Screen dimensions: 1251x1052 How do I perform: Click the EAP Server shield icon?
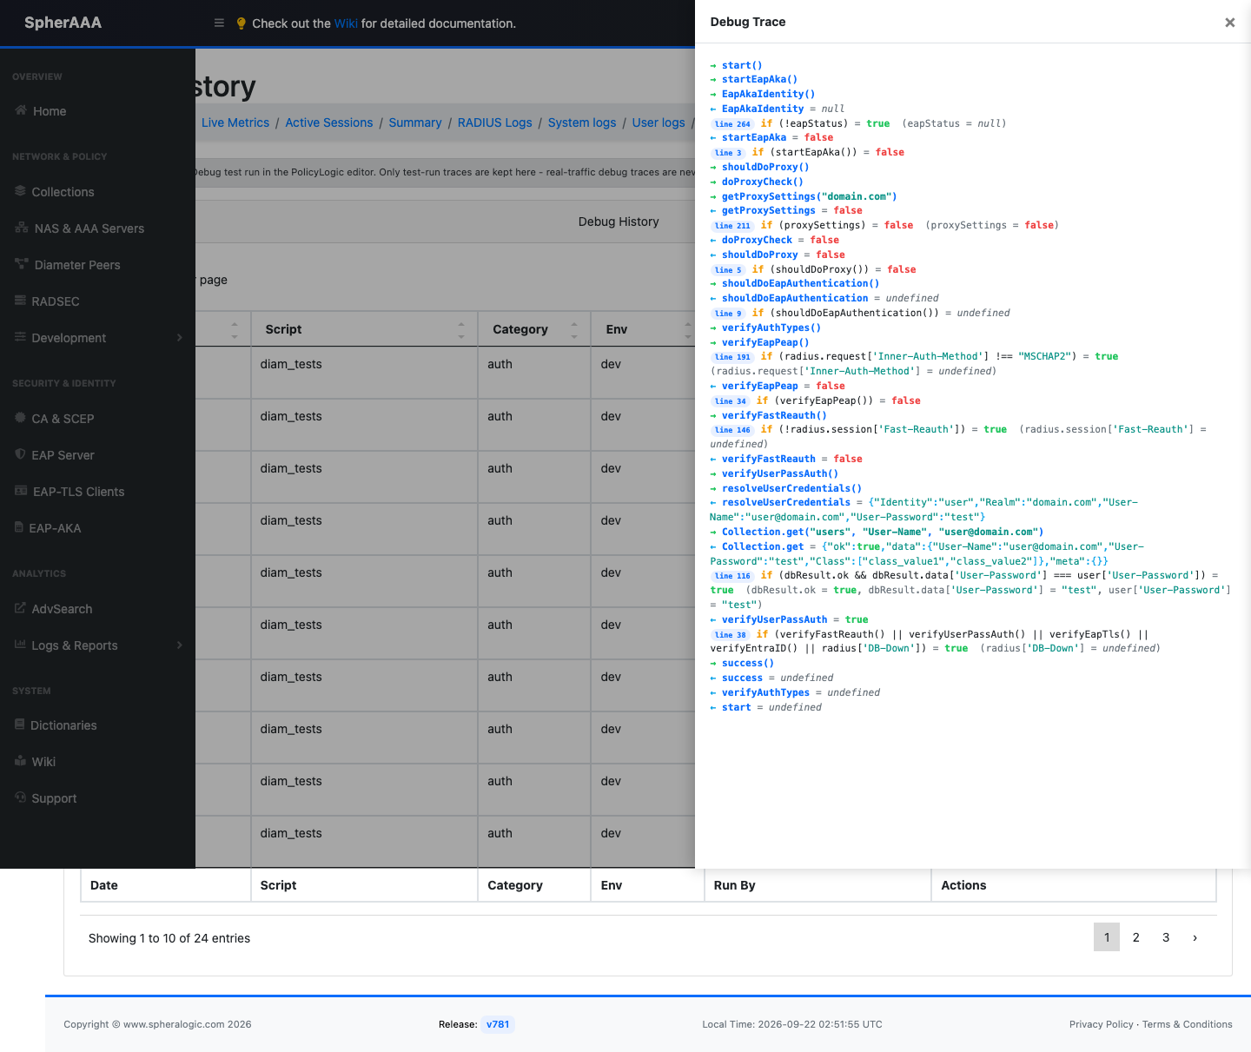[x=20, y=454]
